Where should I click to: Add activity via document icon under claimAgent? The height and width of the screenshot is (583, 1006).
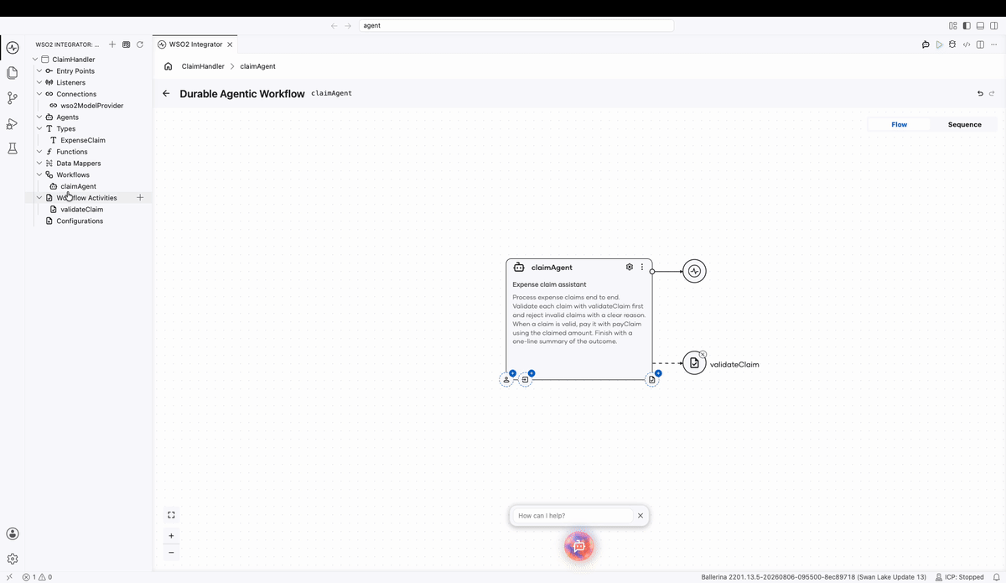[652, 380]
